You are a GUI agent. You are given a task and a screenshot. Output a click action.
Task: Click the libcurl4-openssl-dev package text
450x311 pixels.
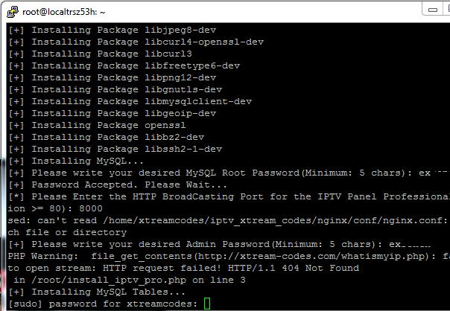coord(204,42)
